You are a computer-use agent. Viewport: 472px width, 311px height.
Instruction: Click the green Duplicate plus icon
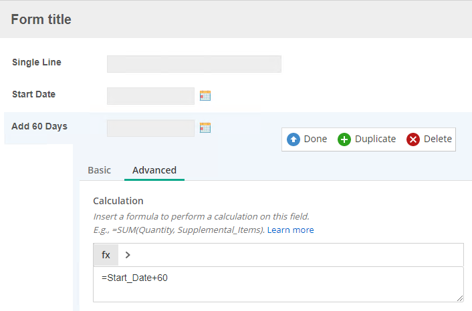[x=344, y=139]
